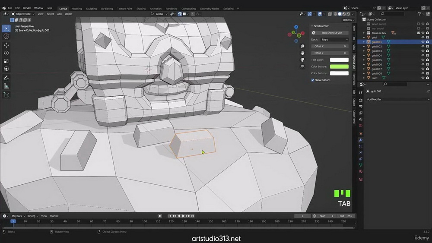The width and height of the screenshot is (432, 243).
Task: Activate the Move tool
Action: pyautogui.click(x=6, y=45)
